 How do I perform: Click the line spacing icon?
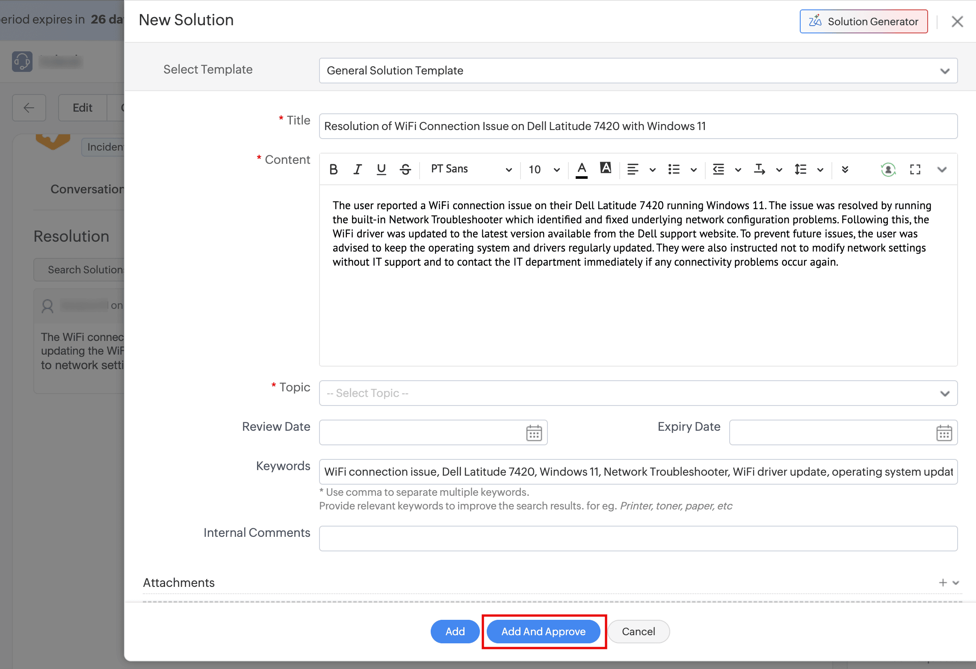point(801,169)
